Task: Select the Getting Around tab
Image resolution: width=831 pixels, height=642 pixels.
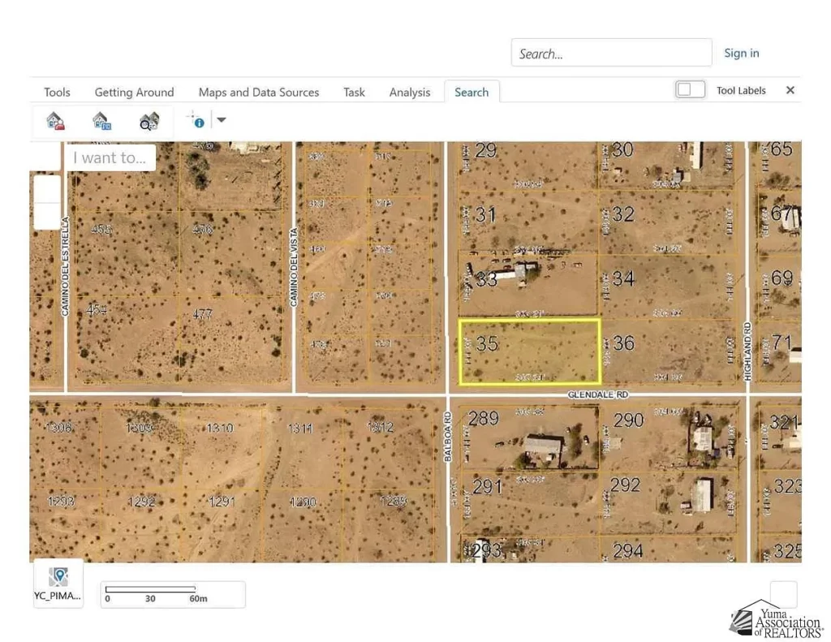Action: click(134, 92)
